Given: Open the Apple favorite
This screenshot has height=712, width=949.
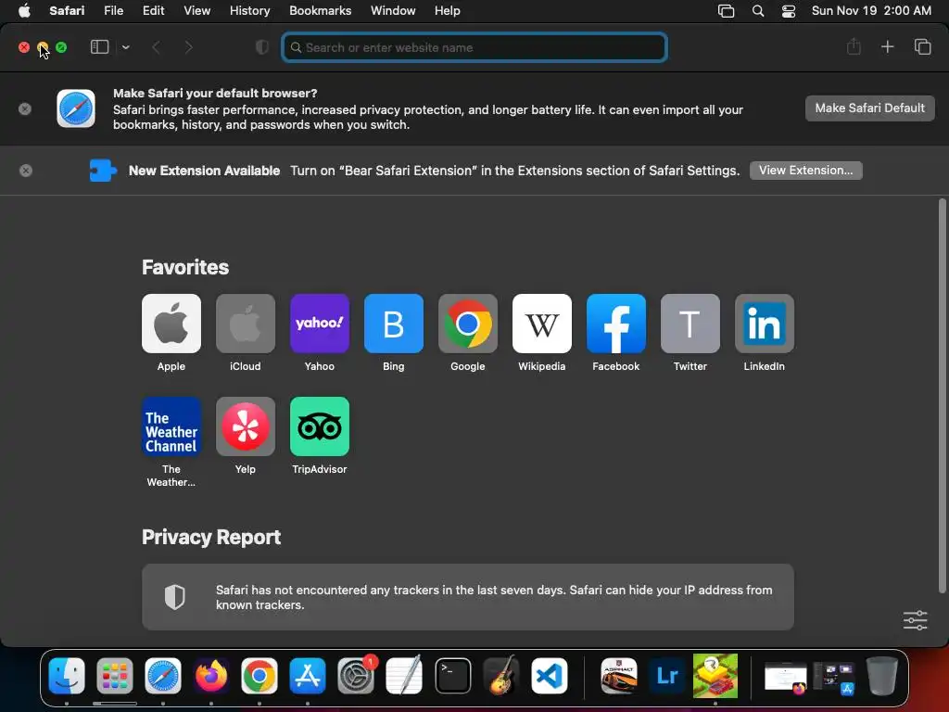Looking at the screenshot, I should (171, 324).
